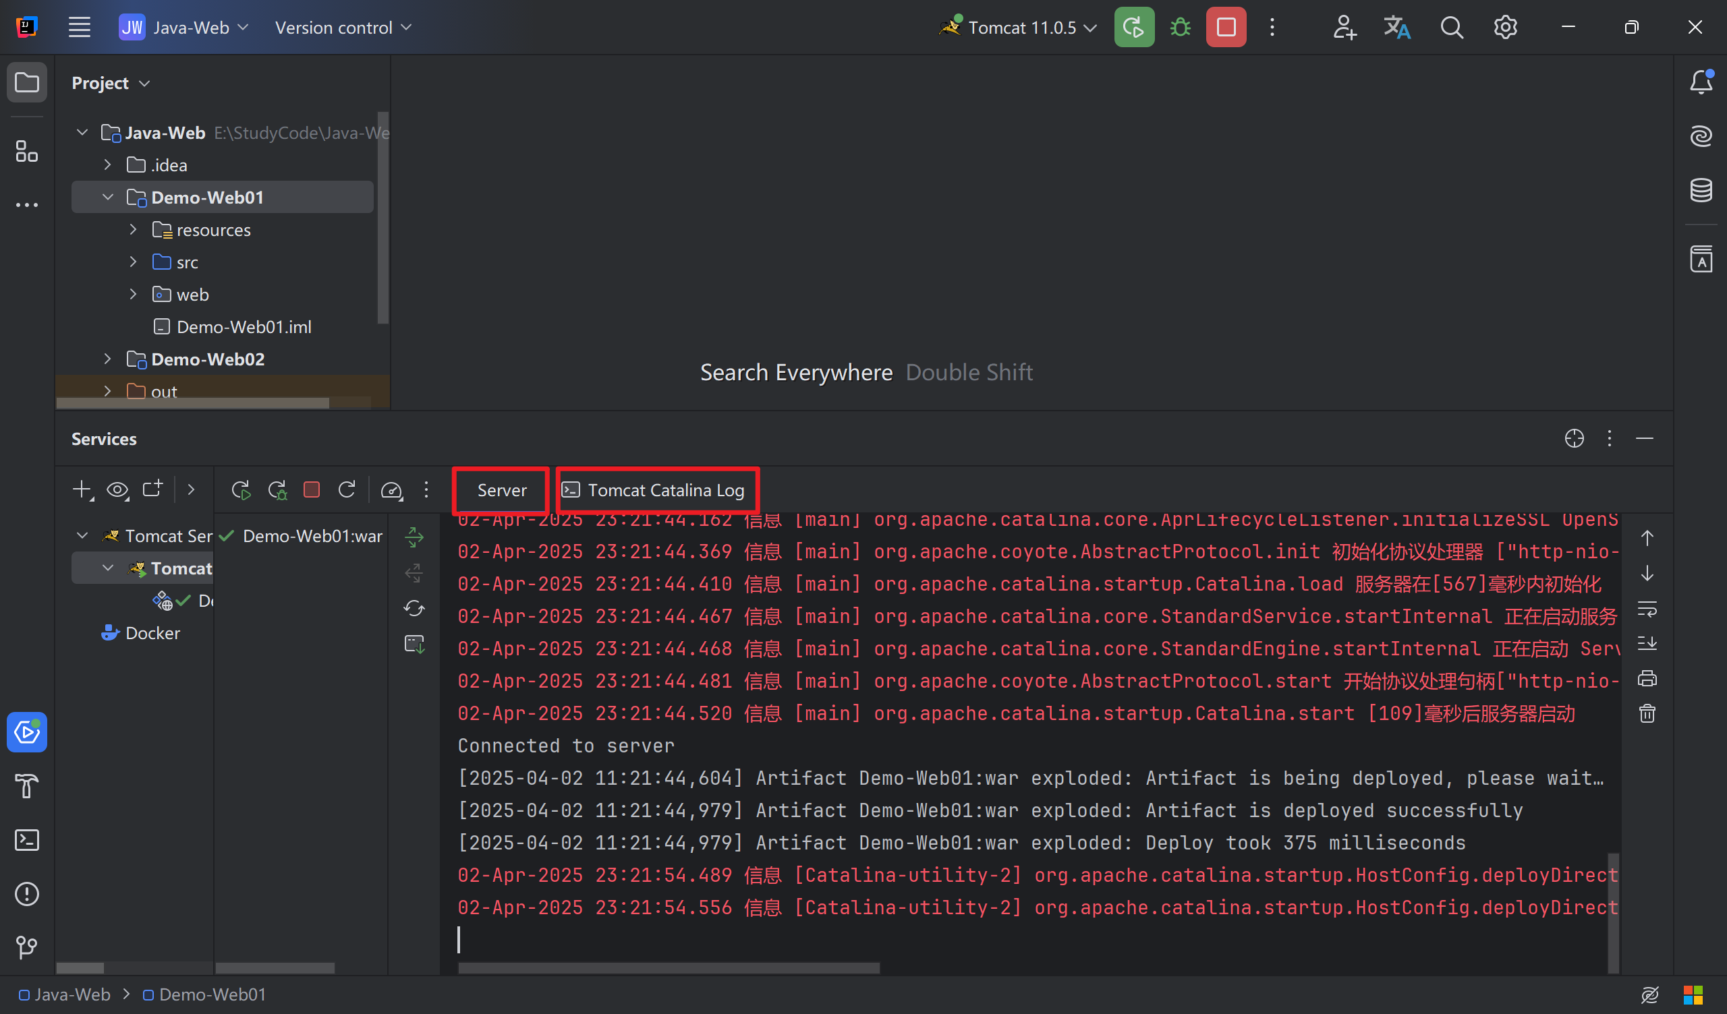The height and width of the screenshot is (1014, 1727).
Task: Click the green Rerun Tomcat button
Action: [1134, 28]
